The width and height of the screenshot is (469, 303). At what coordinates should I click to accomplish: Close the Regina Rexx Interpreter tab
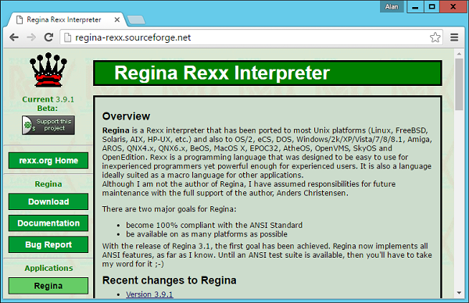[117, 20]
